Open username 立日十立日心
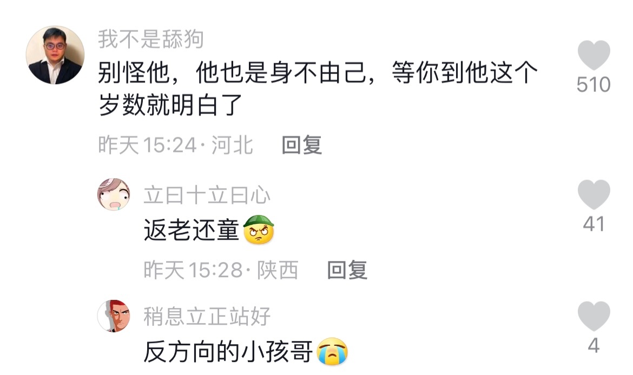The image size is (633, 375). click(x=207, y=195)
